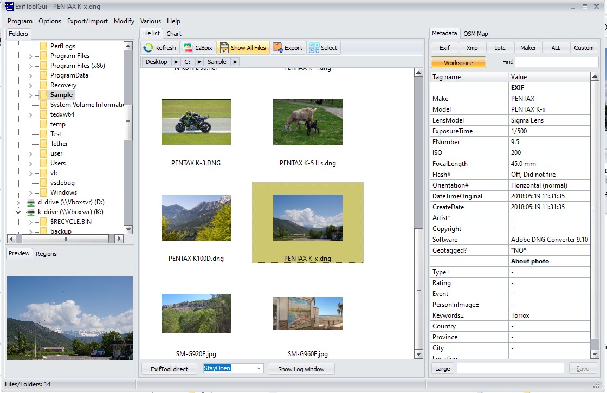Show Maker notes metadata
Screen dimensions: 607x393
[528, 48]
